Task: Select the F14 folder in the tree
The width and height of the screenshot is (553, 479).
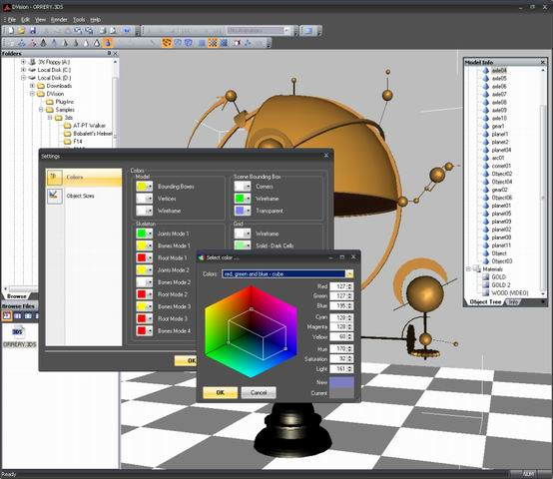Action: pyautogui.click(x=78, y=142)
